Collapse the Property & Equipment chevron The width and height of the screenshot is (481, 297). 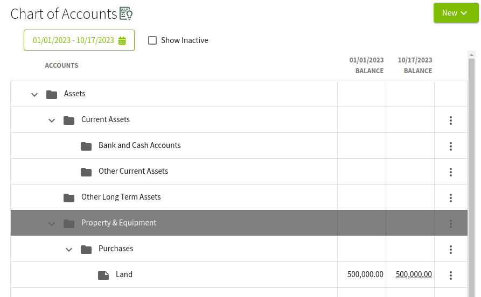[52, 224]
